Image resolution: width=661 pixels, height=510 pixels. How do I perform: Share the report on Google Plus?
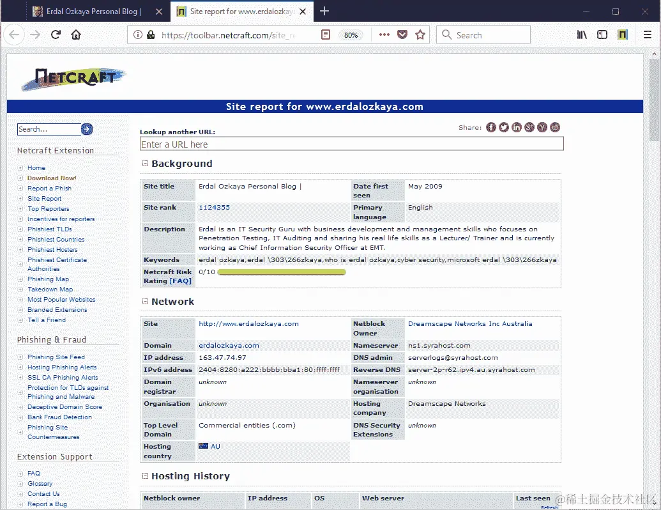click(529, 127)
